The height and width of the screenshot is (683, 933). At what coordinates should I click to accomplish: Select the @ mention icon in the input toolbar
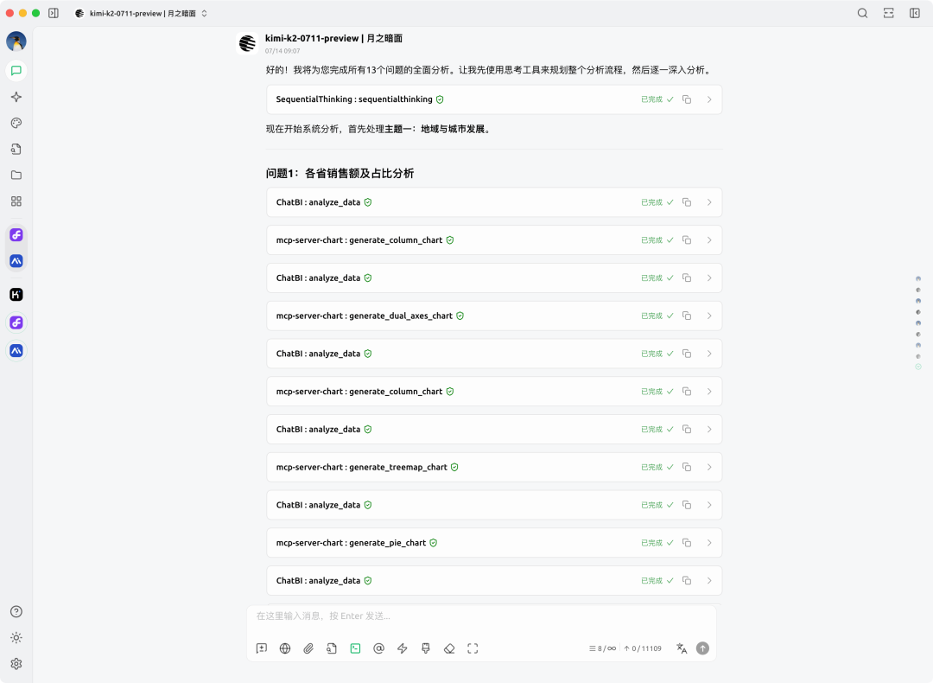378,648
